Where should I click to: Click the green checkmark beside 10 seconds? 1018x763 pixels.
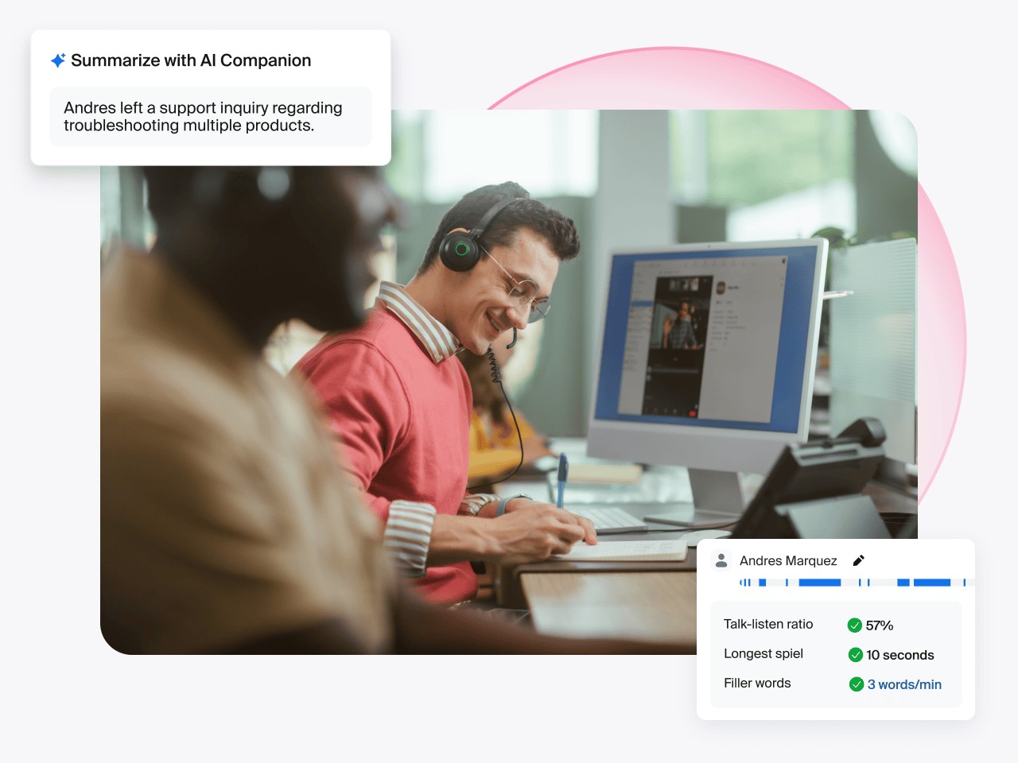pos(856,655)
